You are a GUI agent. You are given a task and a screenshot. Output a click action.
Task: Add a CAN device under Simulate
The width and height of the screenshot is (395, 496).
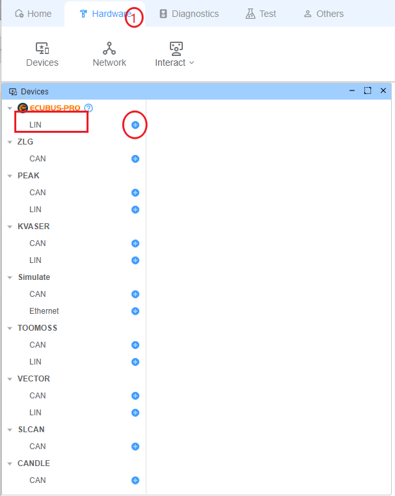[x=135, y=294]
